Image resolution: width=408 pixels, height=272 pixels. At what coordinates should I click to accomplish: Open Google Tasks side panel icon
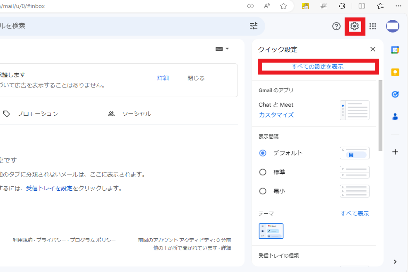[395, 94]
